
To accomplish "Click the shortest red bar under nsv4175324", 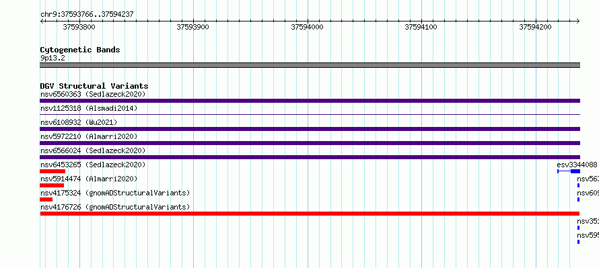I will pos(46,199).
